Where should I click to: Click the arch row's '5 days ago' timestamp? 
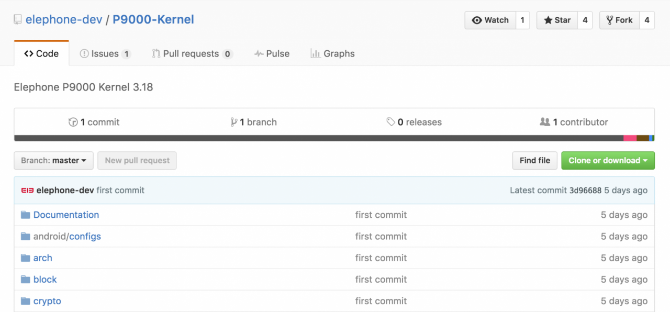click(x=624, y=258)
